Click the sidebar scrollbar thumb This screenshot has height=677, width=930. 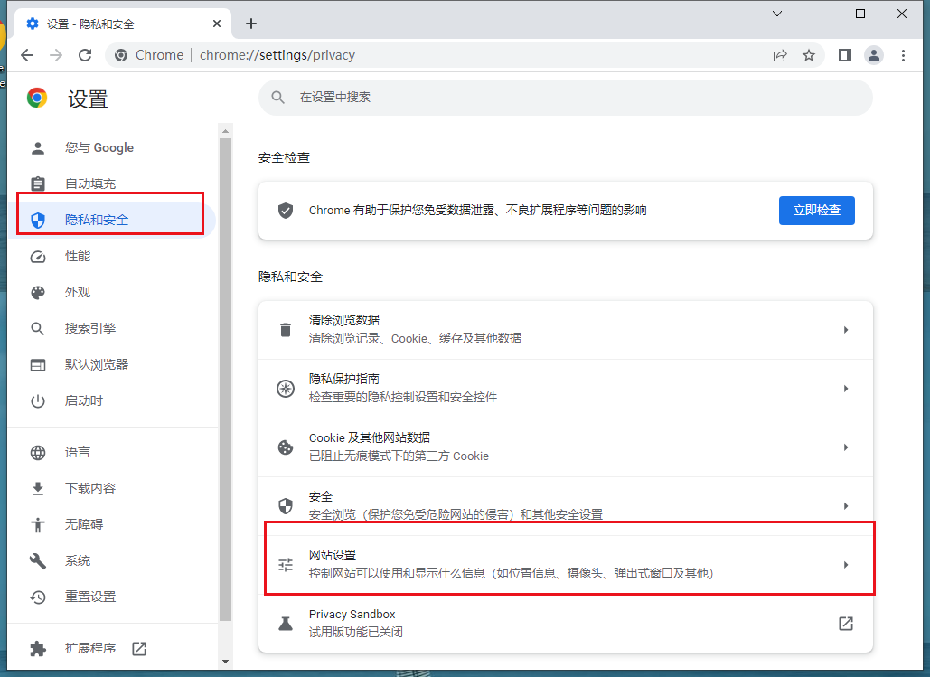225,380
